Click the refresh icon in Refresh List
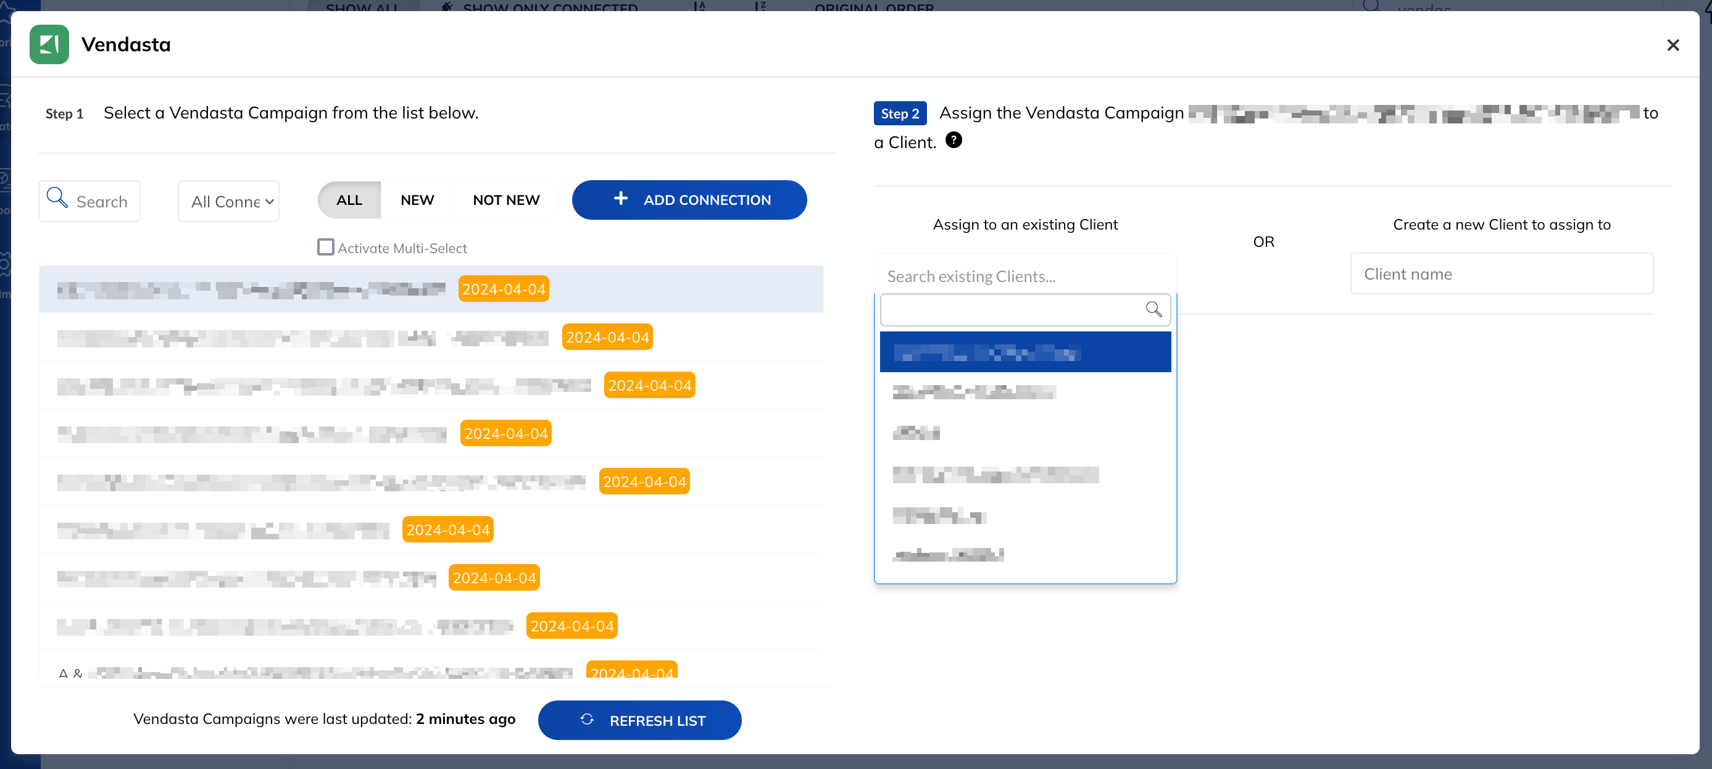 point(587,720)
